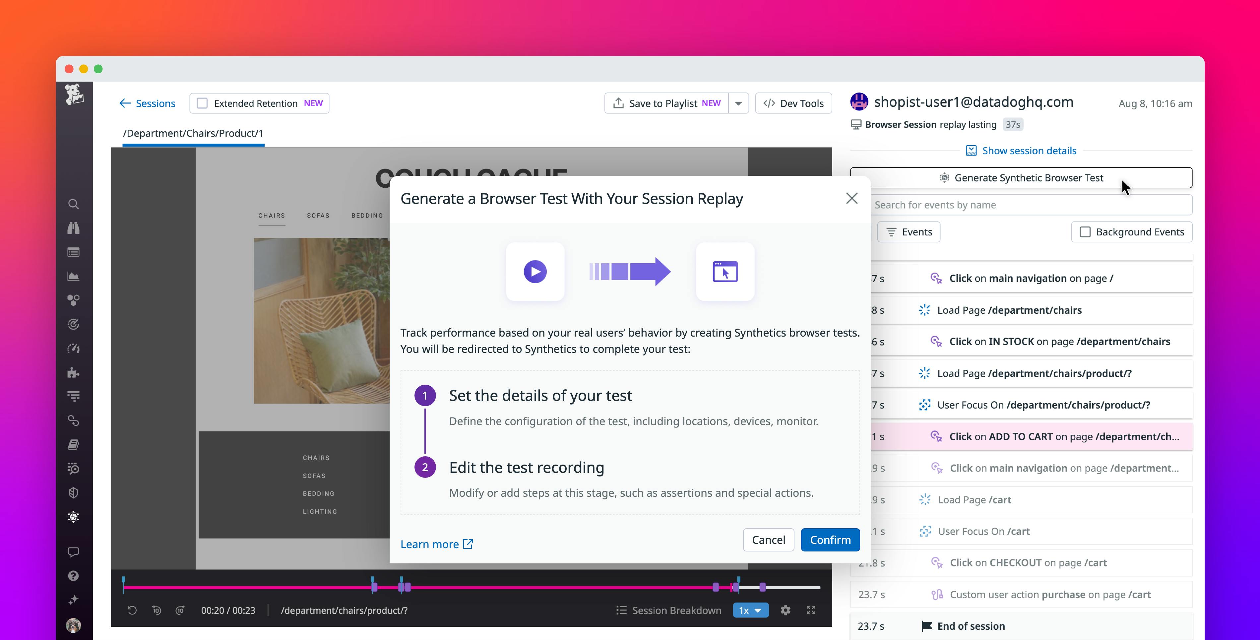Click the 37s session duration badge
Screen dimensions: 1260x640
coord(1013,124)
